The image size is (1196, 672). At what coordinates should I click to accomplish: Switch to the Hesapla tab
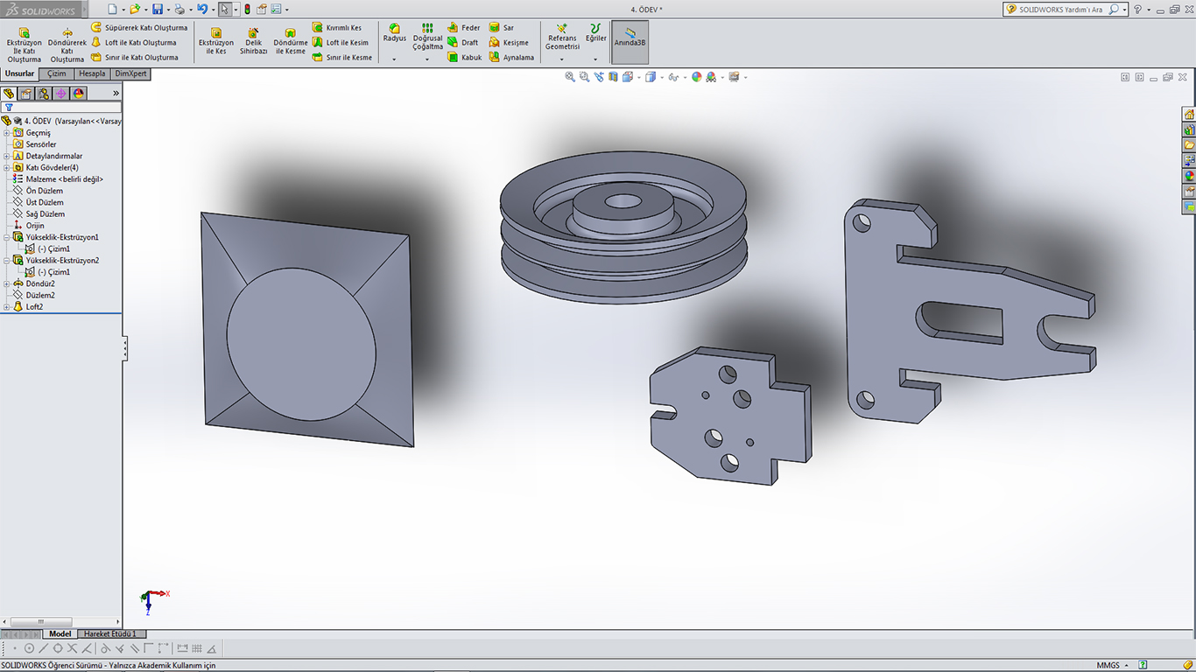[x=92, y=73]
